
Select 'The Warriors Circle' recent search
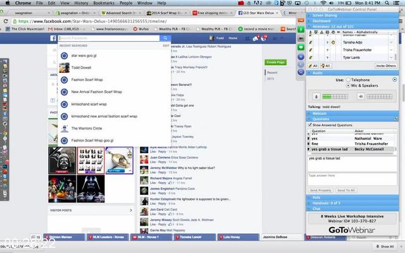114,128
